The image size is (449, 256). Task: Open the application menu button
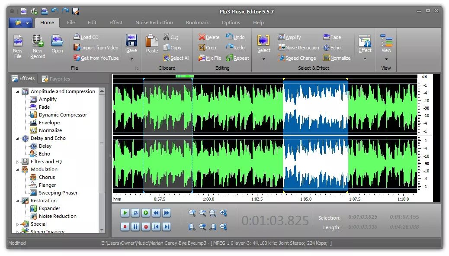[x=21, y=23]
